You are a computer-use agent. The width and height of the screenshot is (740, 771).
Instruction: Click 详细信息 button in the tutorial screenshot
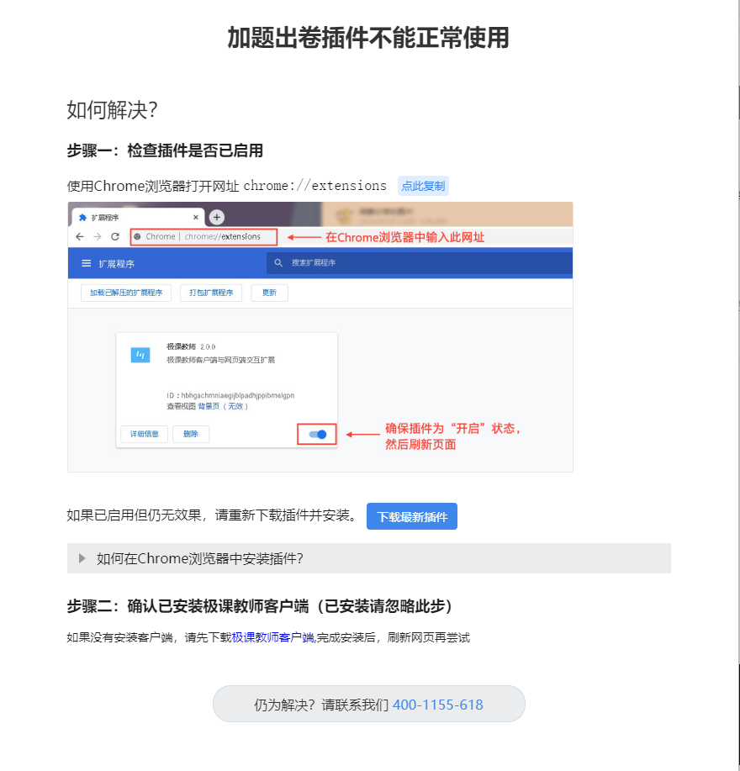click(144, 434)
